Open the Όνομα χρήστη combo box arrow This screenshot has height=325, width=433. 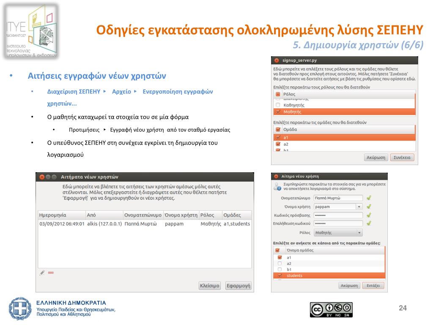359,207
